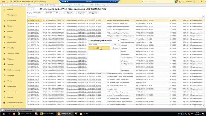Viewport: 206px width, 116px height.
Task: Switch to Notepad++ window in taskbar
Action: pyautogui.click(x=25, y=114)
